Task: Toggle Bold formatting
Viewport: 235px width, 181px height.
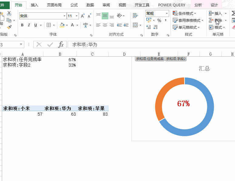Action: [22, 25]
